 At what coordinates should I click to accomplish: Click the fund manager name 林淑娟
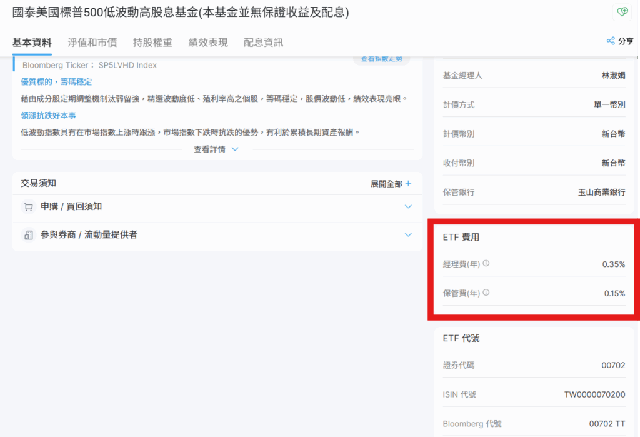[x=614, y=76]
